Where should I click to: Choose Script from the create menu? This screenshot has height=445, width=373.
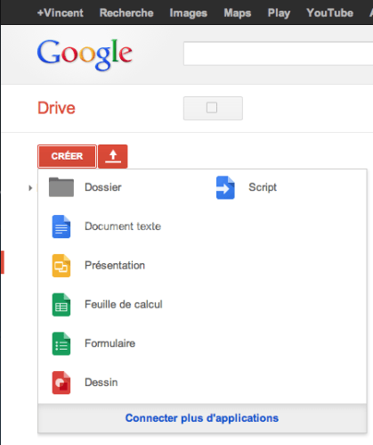tap(263, 187)
